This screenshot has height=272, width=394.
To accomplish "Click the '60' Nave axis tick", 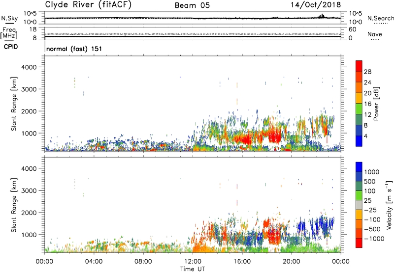I will (352, 29).
